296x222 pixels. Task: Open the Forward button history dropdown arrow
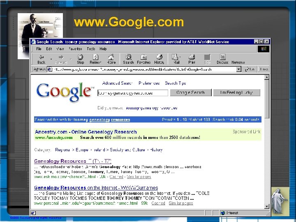pyautogui.click(x=71, y=59)
